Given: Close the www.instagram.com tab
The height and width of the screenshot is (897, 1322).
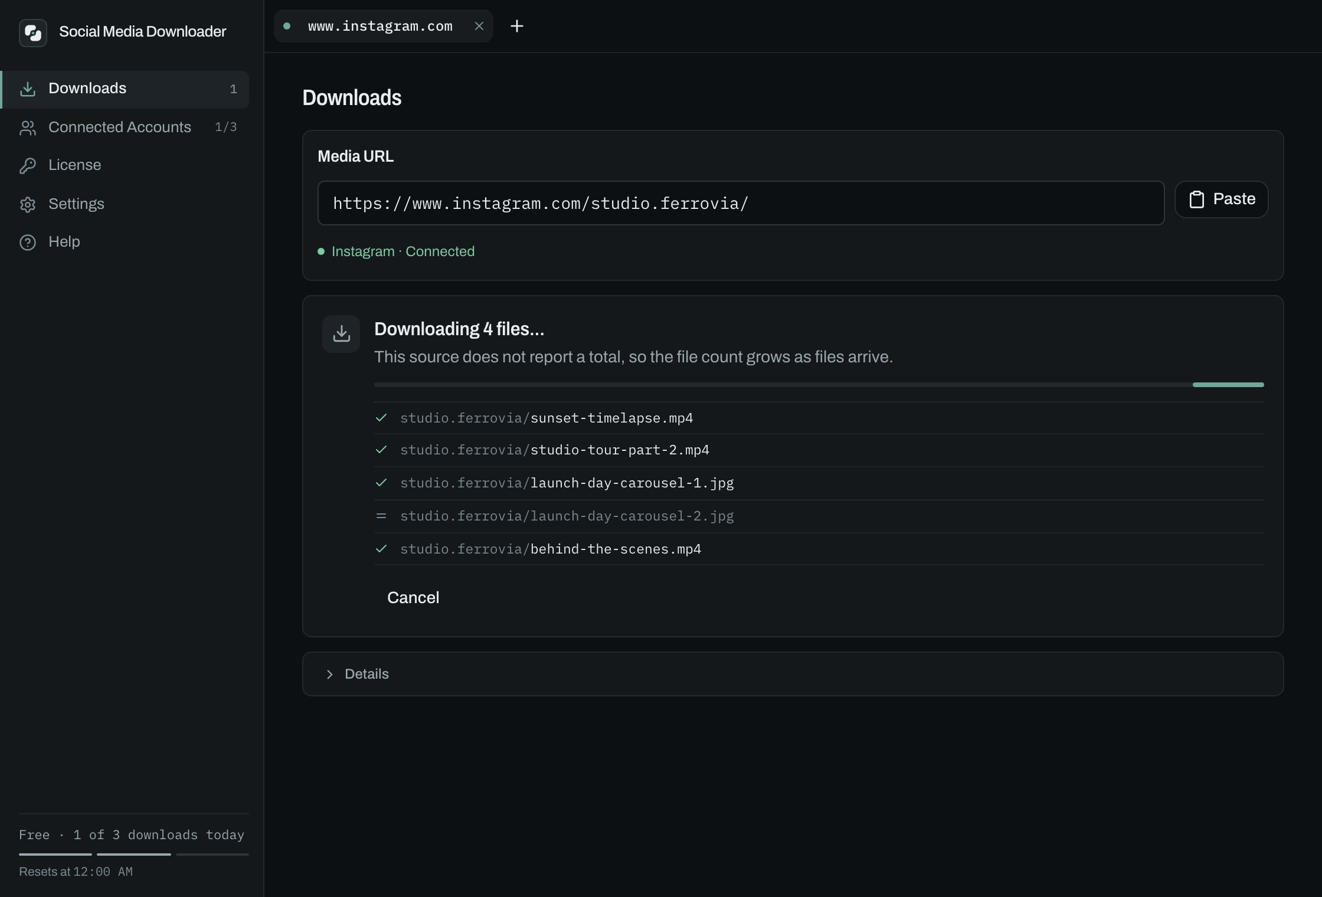Looking at the screenshot, I should pyautogui.click(x=479, y=26).
